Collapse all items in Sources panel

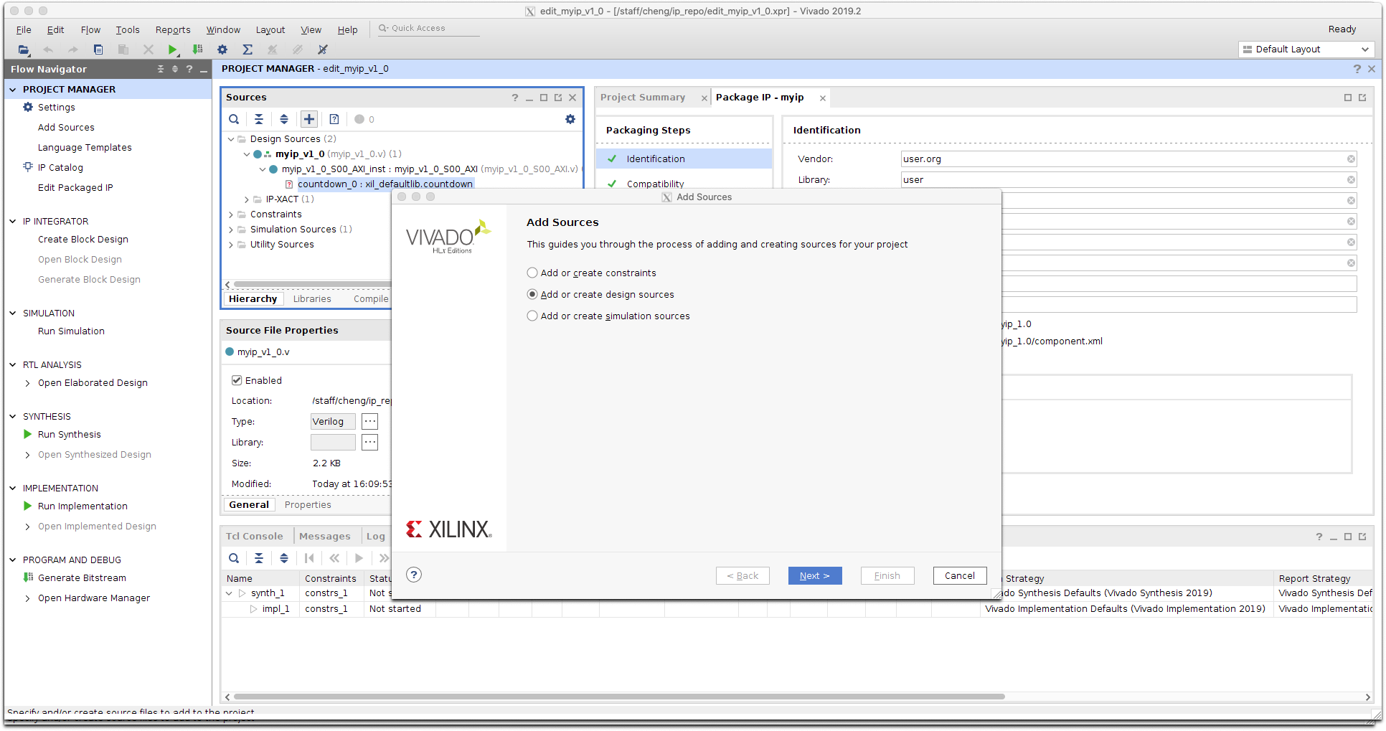[259, 119]
